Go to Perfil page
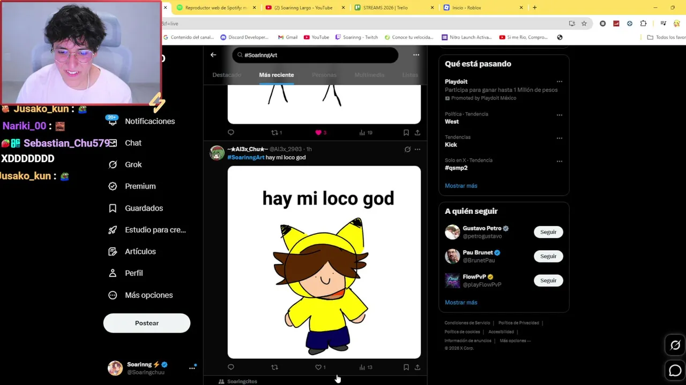686x385 pixels. (133, 273)
